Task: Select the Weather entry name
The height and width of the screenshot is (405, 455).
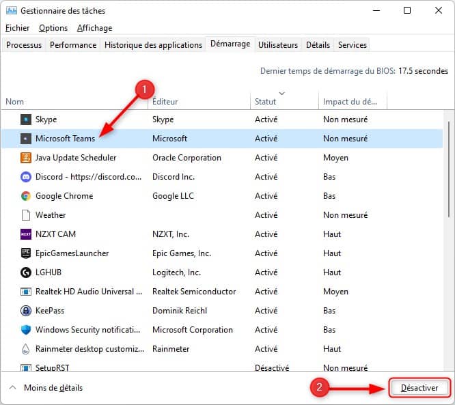Action: (x=51, y=215)
